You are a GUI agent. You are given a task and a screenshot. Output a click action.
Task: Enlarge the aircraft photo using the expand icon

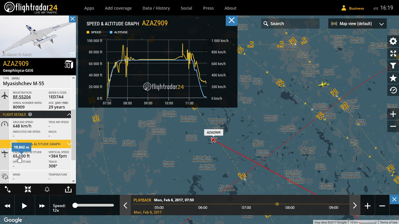point(72,54)
